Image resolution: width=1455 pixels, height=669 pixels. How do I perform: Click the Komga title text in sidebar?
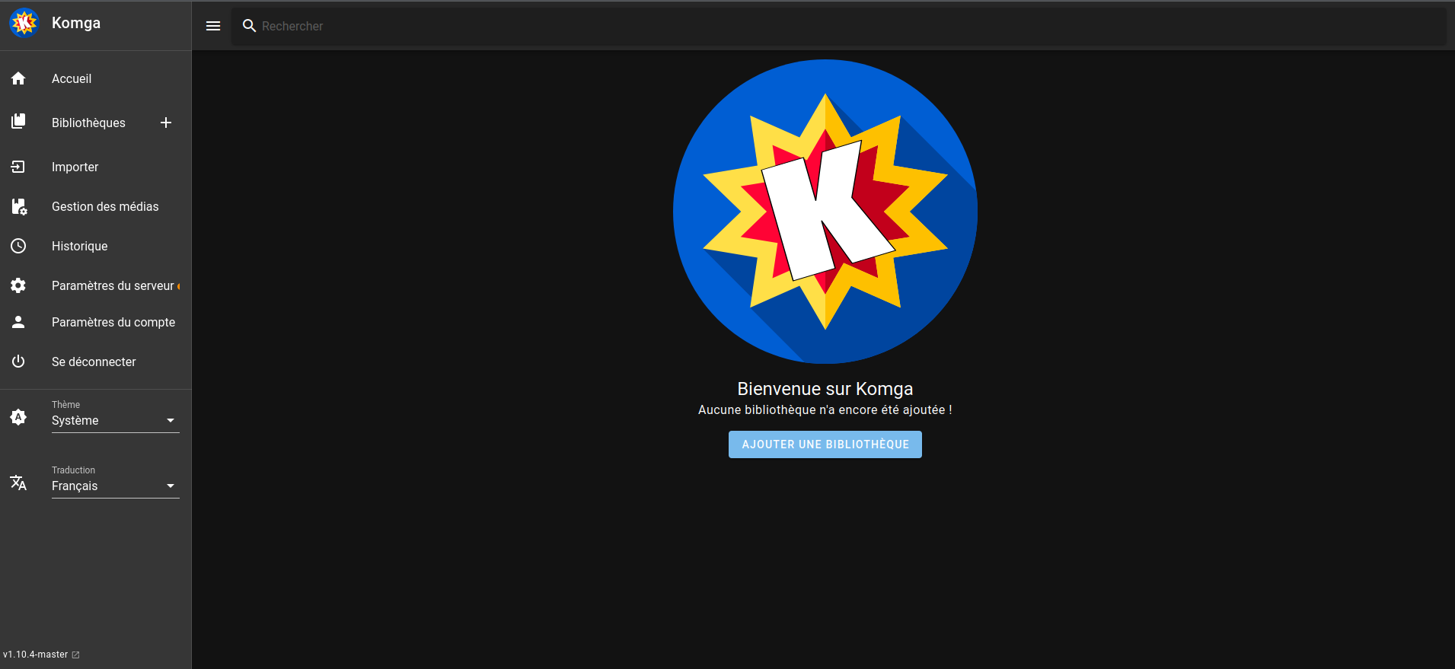[x=76, y=23]
